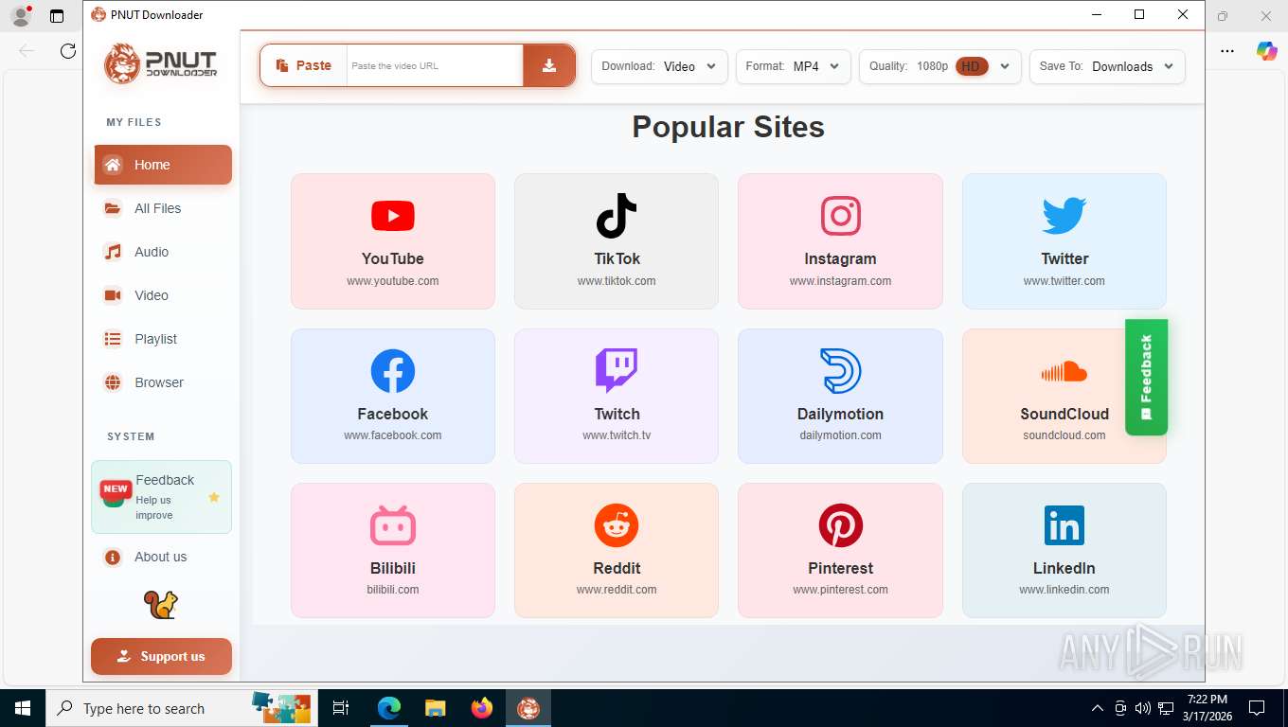This screenshot has height=727, width=1288.
Task: Open Firefox from taskbar
Action: (482, 707)
